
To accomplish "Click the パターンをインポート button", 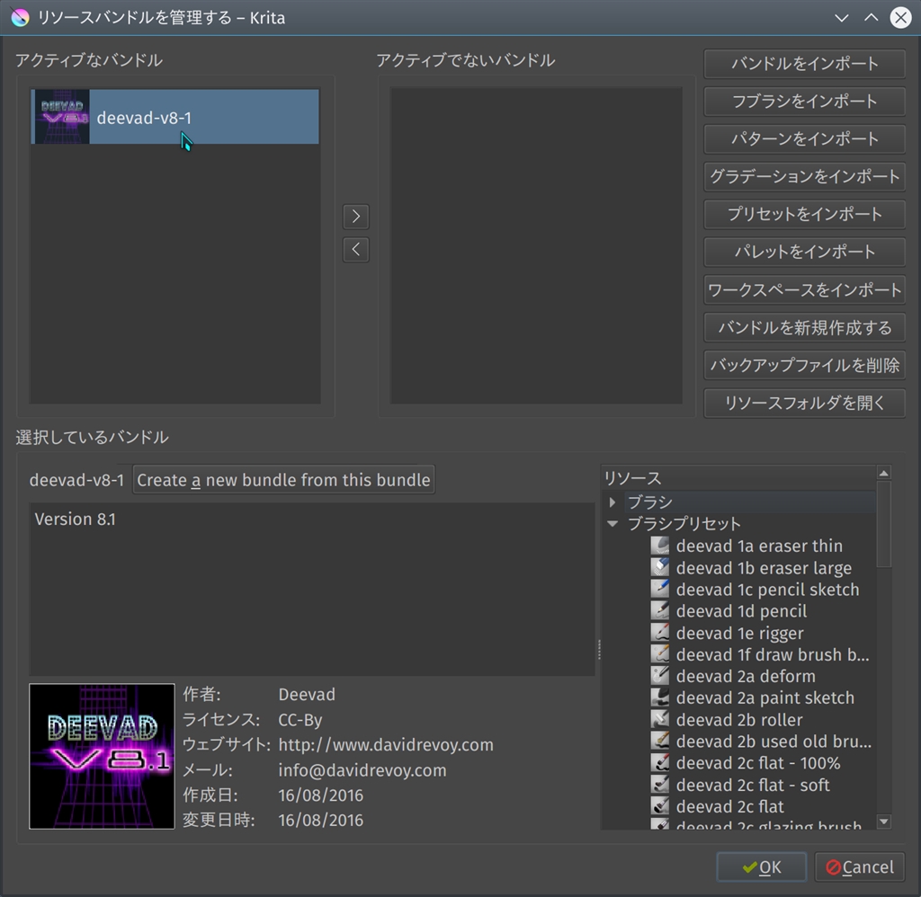I will point(805,138).
